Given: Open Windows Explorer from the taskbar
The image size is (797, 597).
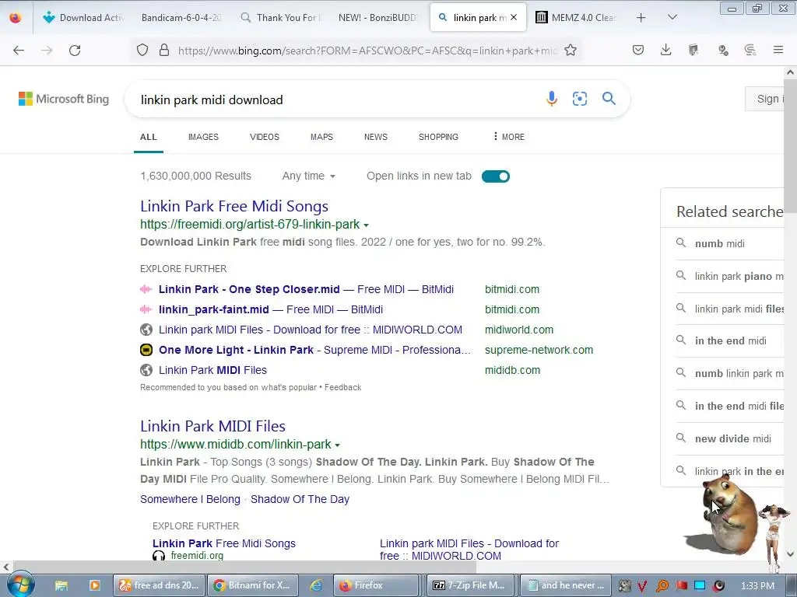Looking at the screenshot, I should click(x=61, y=585).
